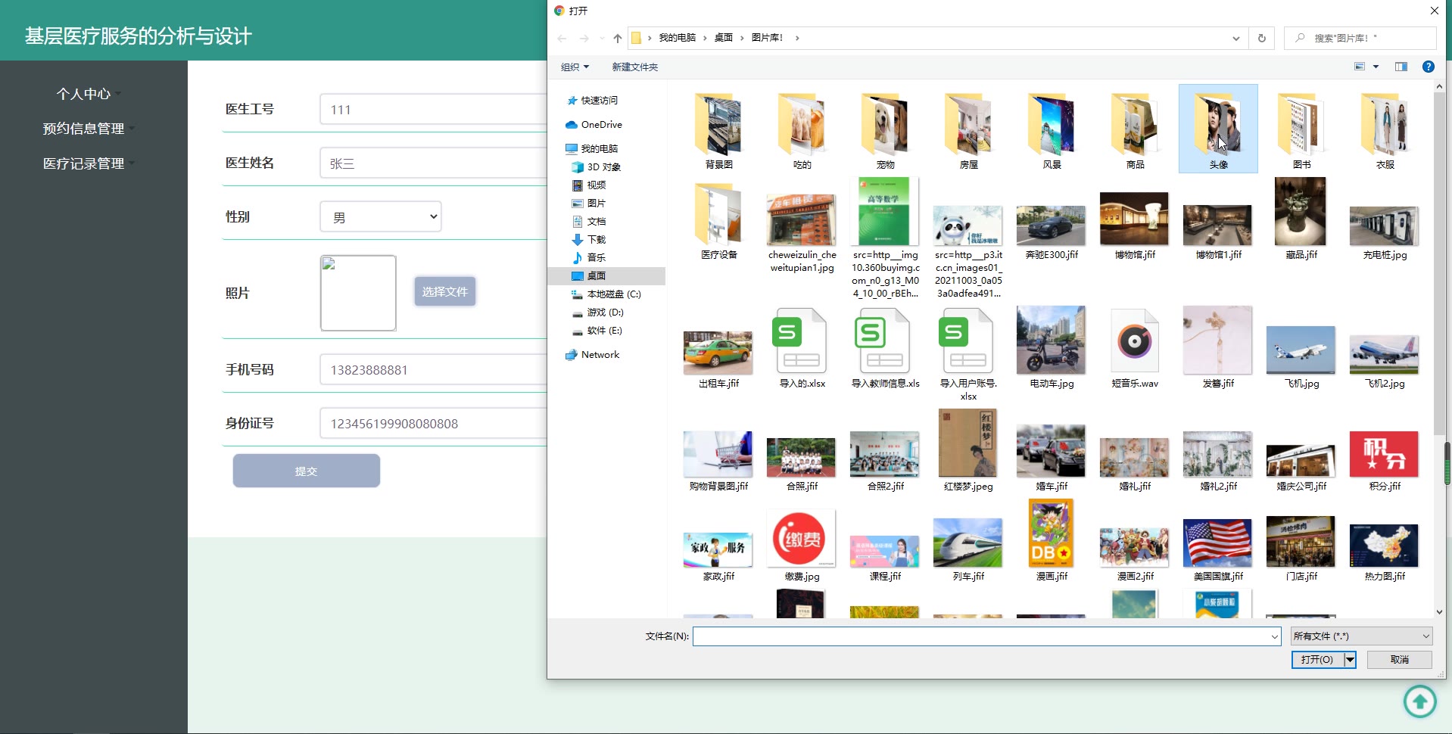Toggle the preview pane icon
The height and width of the screenshot is (734, 1452).
pyautogui.click(x=1401, y=67)
